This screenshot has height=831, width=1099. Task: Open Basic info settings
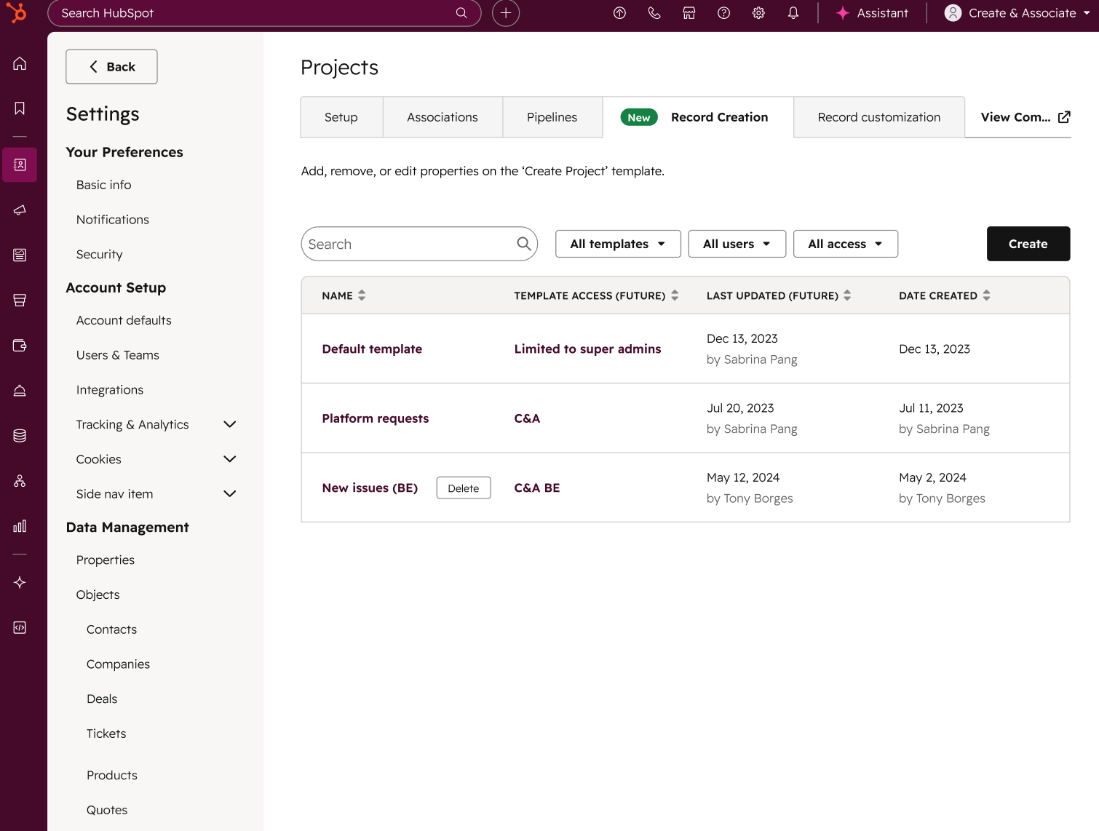tap(104, 185)
